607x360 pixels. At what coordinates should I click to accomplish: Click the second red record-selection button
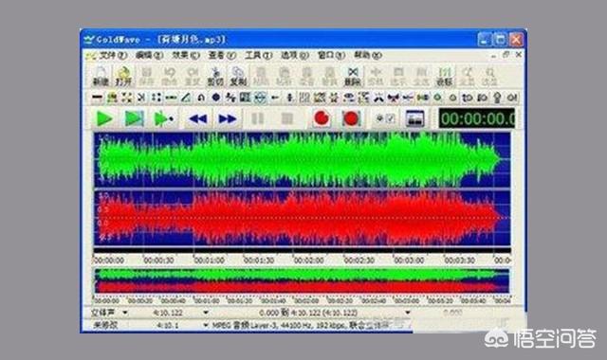351,118
